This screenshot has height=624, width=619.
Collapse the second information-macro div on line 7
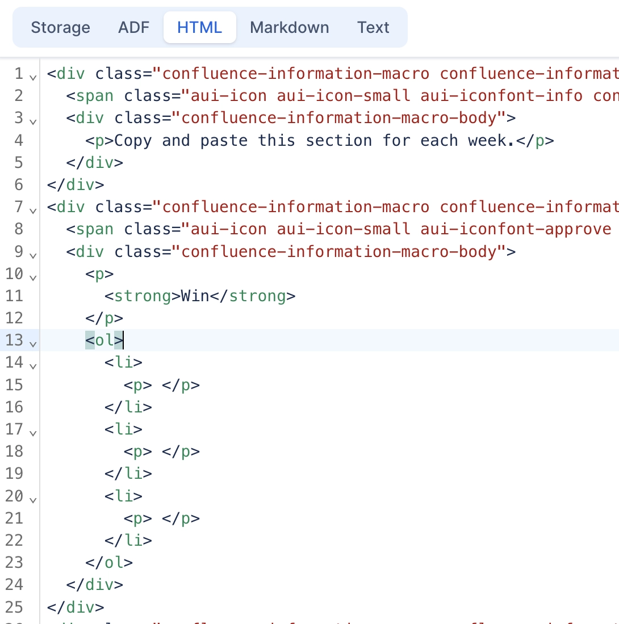click(33, 210)
